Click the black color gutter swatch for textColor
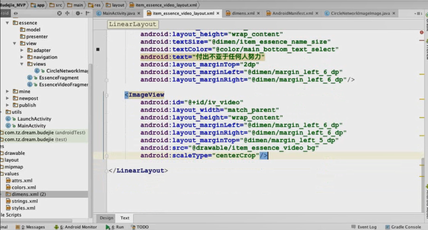 98,49
